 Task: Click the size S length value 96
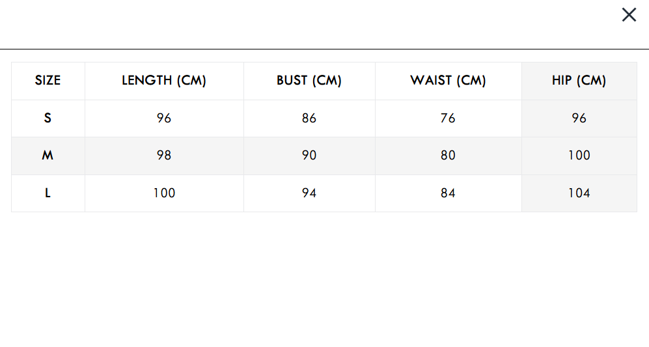[164, 118]
